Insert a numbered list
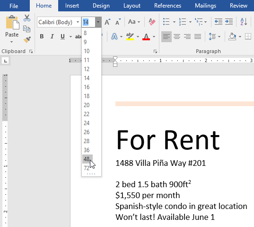Screen dimensions: 254x227 point(183,22)
